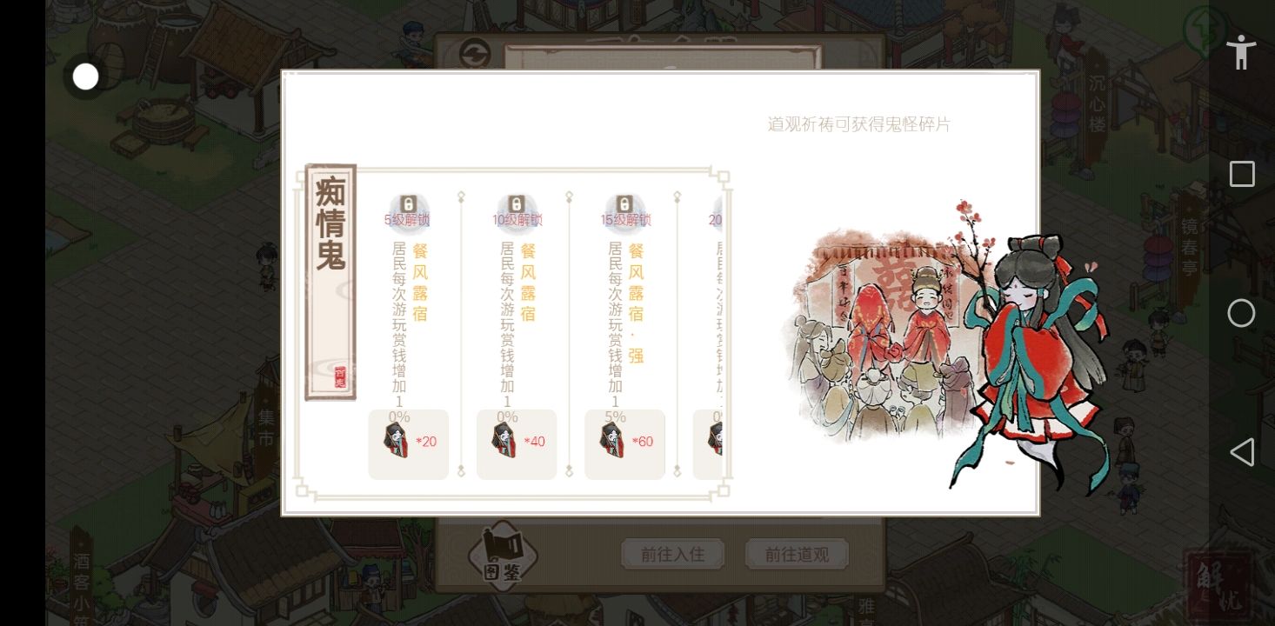This screenshot has width=1275, height=626.
Task: Tap the Android back triangle button
Action: point(1242,452)
